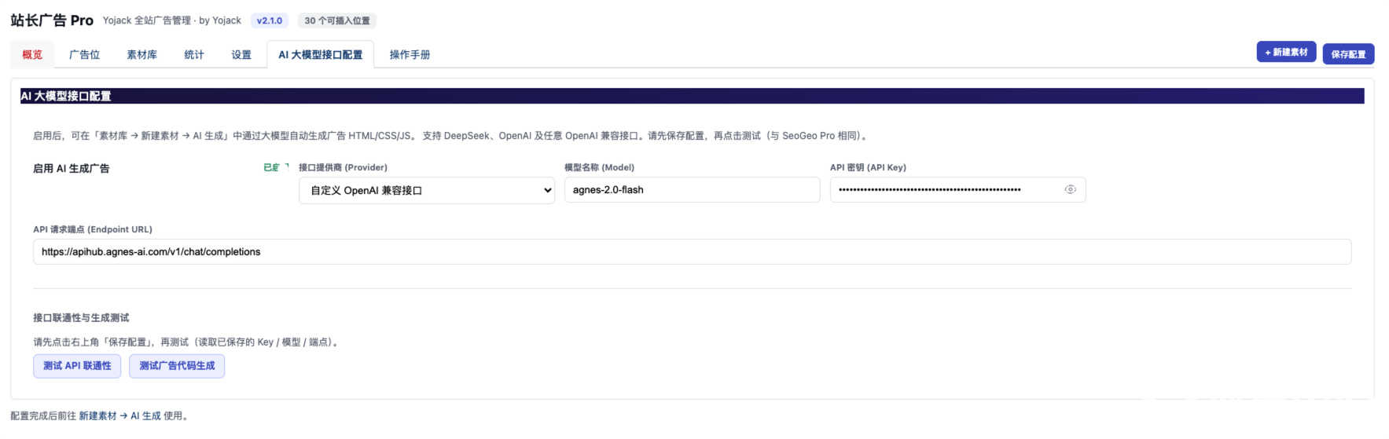
Task: Focus the API 请求端点 Endpoint URL field
Action: point(692,251)
